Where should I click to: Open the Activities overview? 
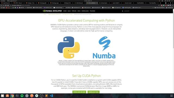tap(3, 1)
